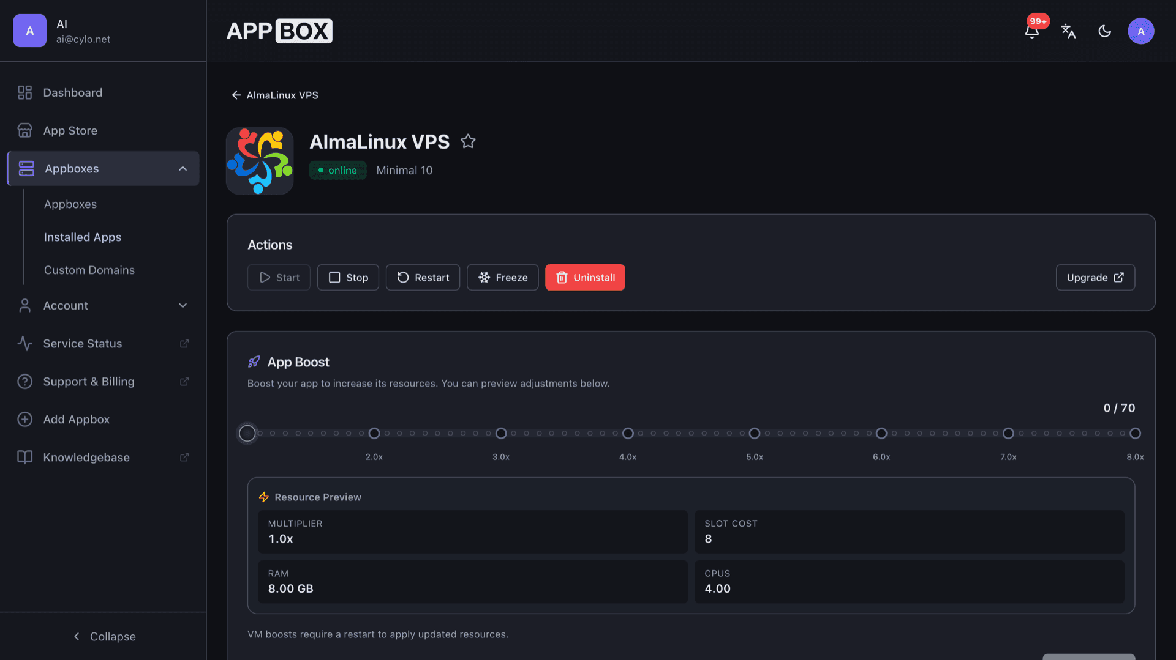Click the red Uninstall button
The width and height of the screenshot is (1176, 660).
585,278
